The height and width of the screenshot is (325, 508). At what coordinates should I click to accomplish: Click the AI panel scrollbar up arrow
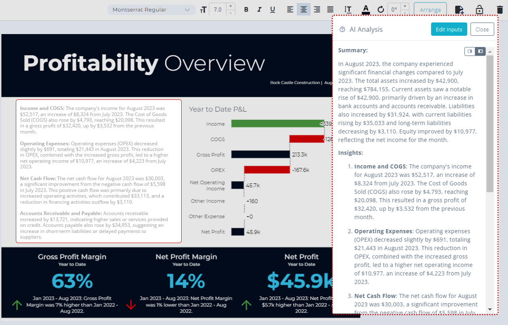pos(490,52)
